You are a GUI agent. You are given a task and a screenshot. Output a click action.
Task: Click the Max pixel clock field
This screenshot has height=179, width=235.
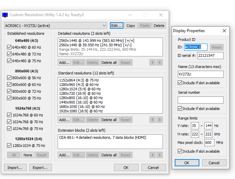click(209, 142)
